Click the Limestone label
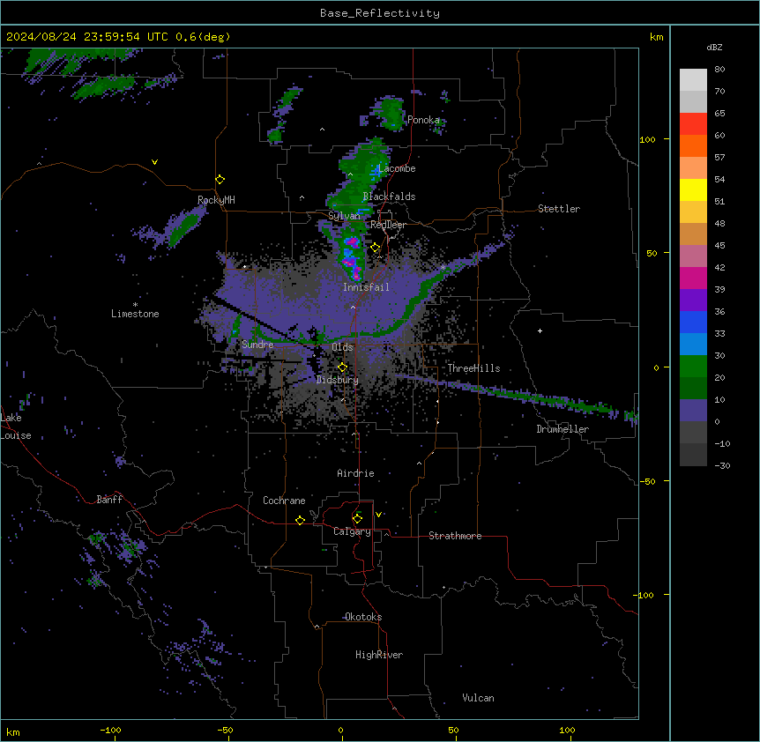Screen dimensions: 760x742 tap(135, 314)
